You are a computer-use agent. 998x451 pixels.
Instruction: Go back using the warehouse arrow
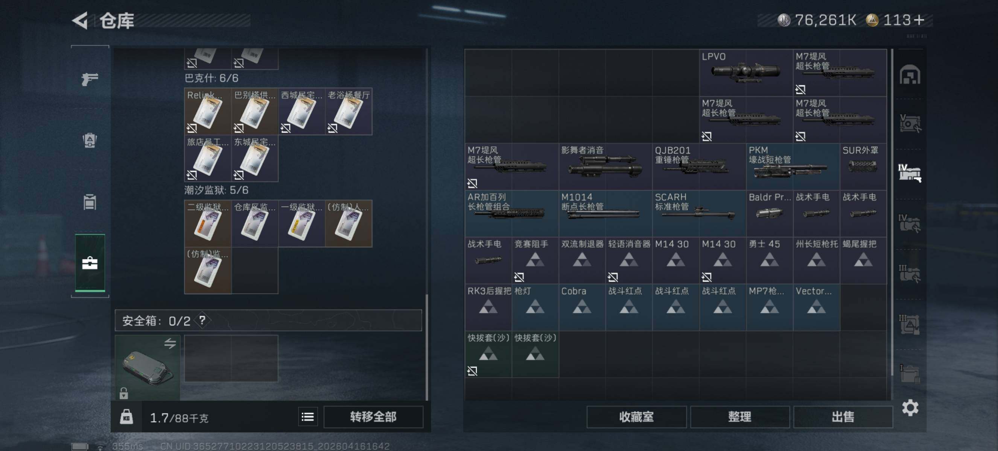tap(80, 21)
